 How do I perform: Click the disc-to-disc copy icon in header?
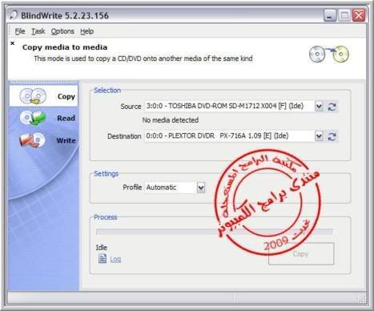click(329, 54)
